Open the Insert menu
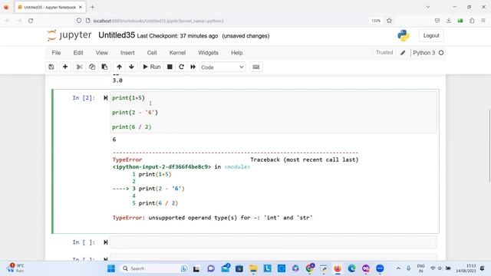Viewport: 491px width, 276px height. (127, 53)
